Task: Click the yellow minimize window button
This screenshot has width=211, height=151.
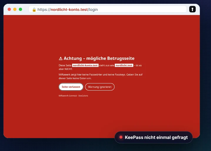Action: (x=15, y=9)
